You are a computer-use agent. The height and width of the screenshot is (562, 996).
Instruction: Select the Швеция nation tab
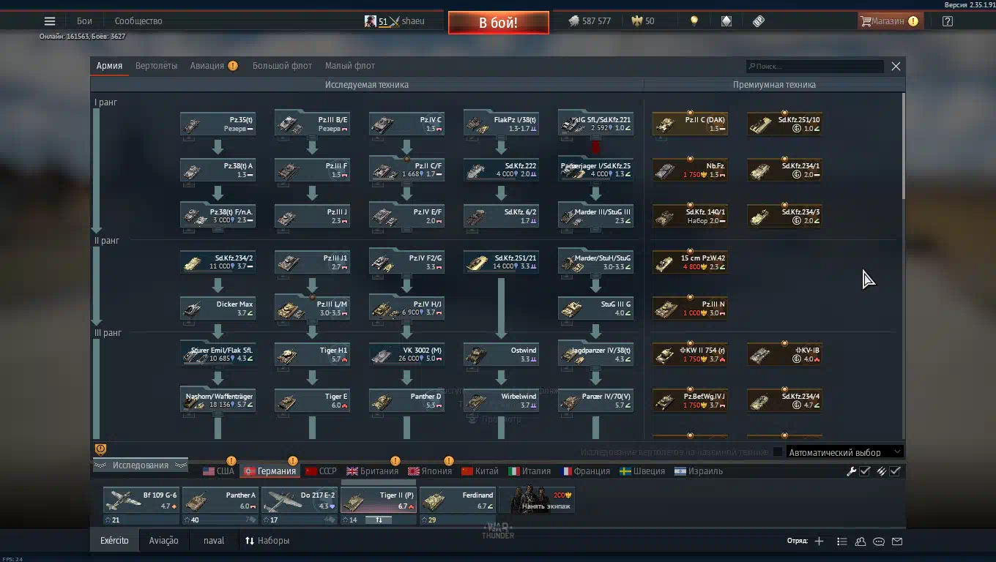(642, 471)
